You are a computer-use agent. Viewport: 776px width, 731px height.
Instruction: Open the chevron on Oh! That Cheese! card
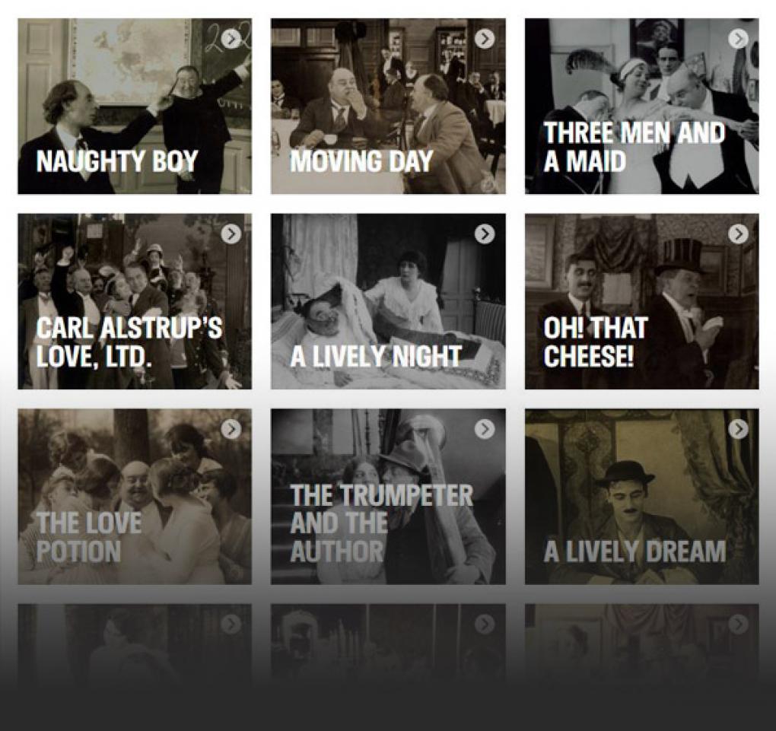pyautogui.click(x=739, y=234)
